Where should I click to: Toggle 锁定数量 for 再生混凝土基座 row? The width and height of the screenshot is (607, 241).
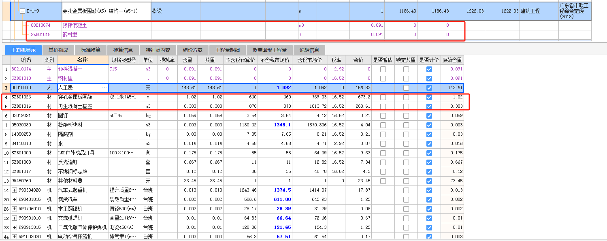[x=406, y=107]
